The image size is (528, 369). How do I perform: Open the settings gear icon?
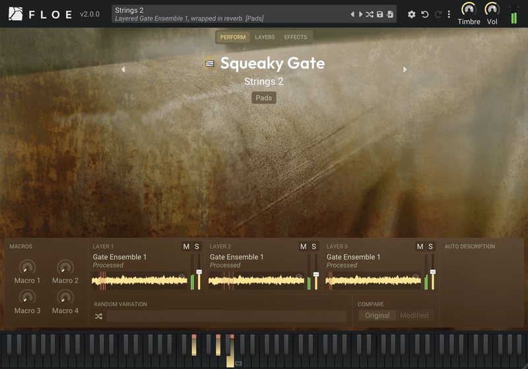point(411,14)
